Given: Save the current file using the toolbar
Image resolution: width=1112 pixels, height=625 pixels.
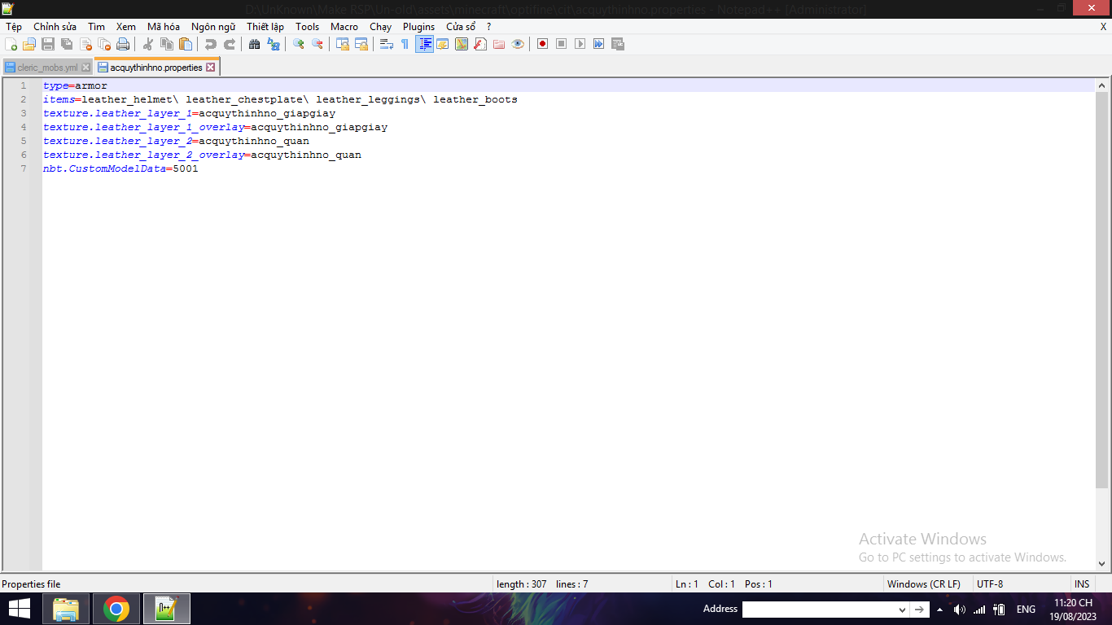Looking at the screenshot, I should (48, 44).
